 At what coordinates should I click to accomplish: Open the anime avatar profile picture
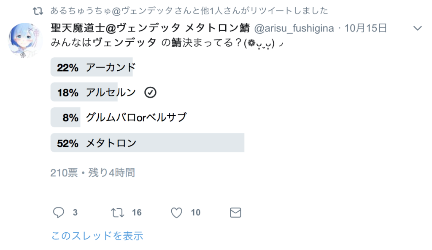25,40
